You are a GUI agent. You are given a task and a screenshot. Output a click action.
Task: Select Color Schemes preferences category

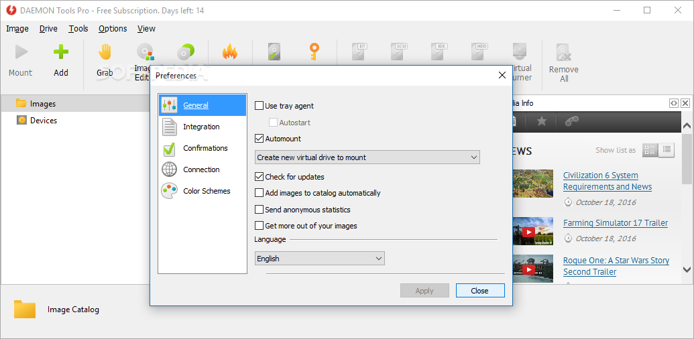point(203,191)
